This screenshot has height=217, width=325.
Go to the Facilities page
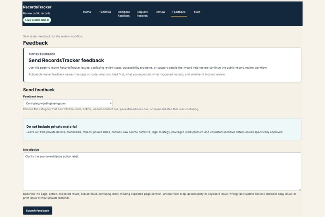tap(105, 12)
